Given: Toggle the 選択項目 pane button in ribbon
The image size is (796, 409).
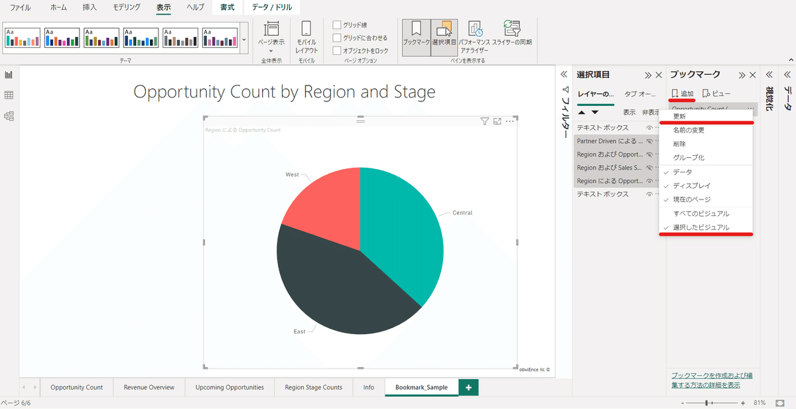Looking at the screenshot, I should click(444, 37).
